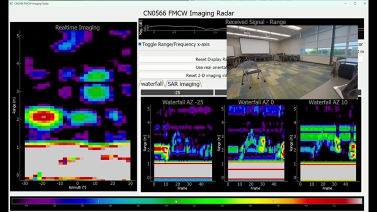377x212 pixels.
Task: Switch to the waterfall tab
Action: coord(151,84)
